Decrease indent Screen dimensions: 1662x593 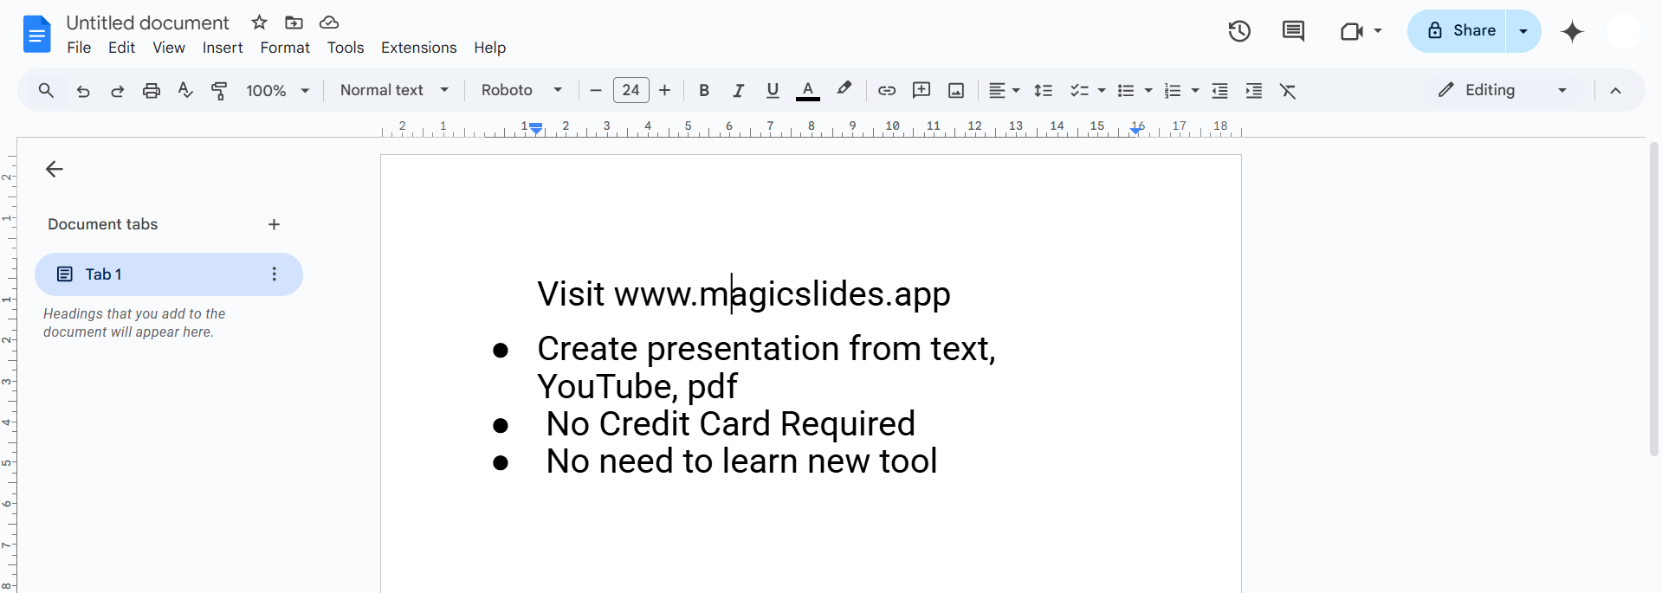(x=1219, y=90)
